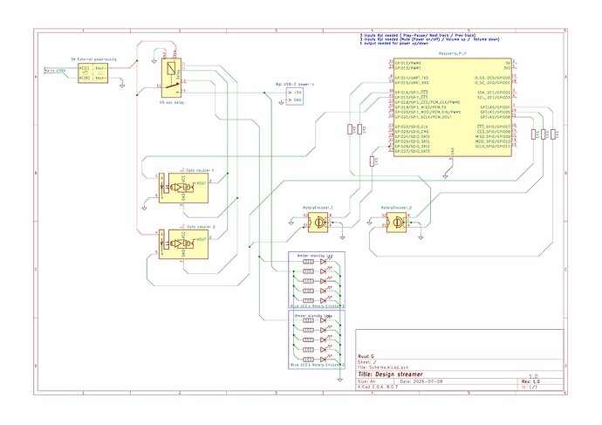The image size is (602, 425).
Task: Select ground symbol left of USB-C GND pin
Action: [x=282, y=102]
